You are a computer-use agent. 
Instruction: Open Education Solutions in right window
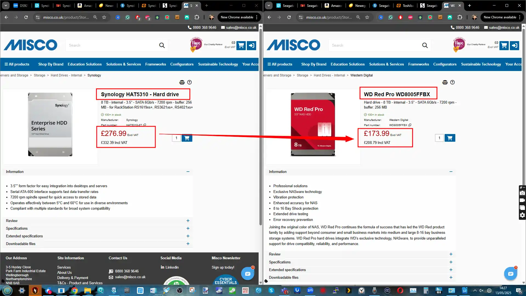pos(348,64)
